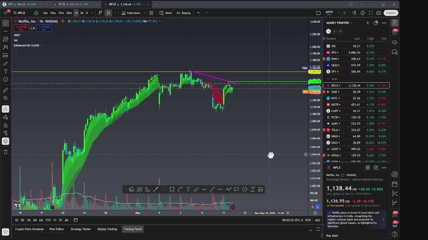Select callout tool in floating drawing toolbar
Image resolution: width=428 pixels, height=240 pixels.
click(236, 189)
